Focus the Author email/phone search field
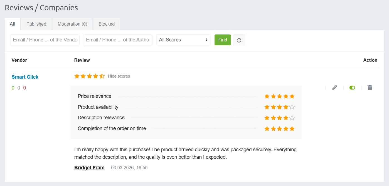The width and height of the screenshot is (389, 186). coord(118,40)
